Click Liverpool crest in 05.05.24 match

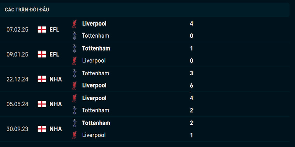(74, 98)
